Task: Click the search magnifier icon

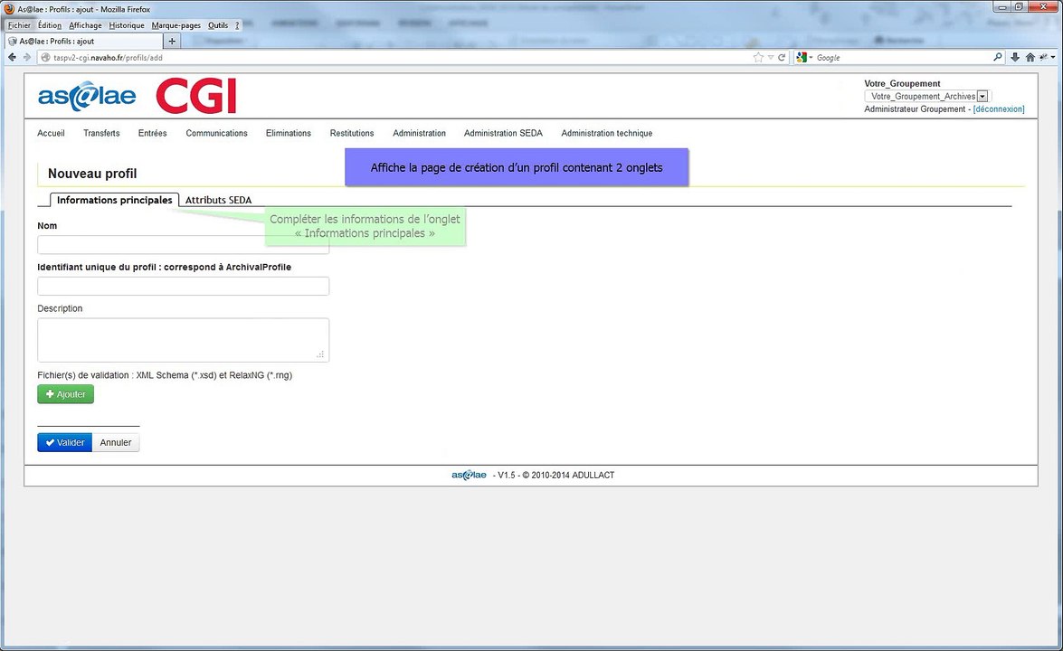Action: tap(997, 58)
